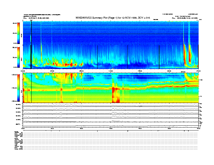Image resolution: width=214 pixels, height=165 pixels.
Task: Click the Cal marker label above RAD2
Action: coord(31,20)
